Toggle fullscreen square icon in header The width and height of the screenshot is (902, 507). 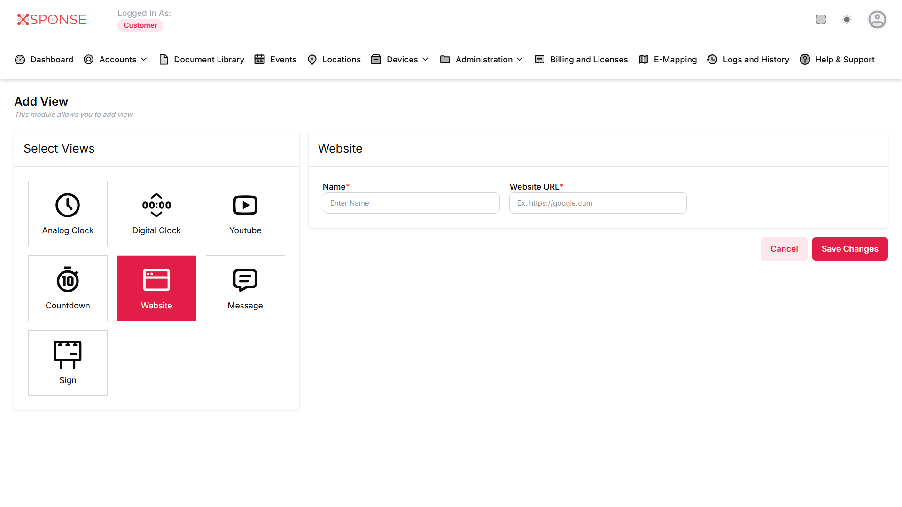coord(821,20)
